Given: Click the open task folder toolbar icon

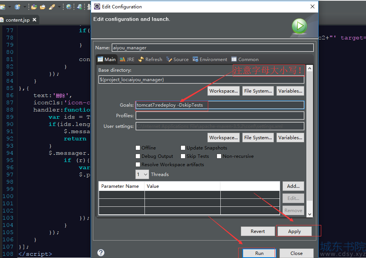Looking at the screenshot, I should (x=42, y=7).
